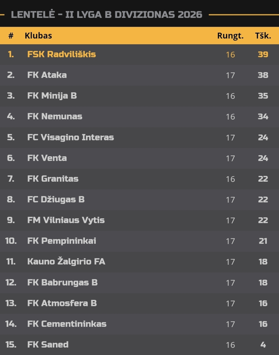Select FC Visagino Interas club name
Image resolution: width=279 pixels, height=355 pixels.
coord(70,137)
